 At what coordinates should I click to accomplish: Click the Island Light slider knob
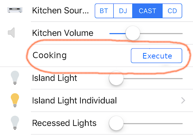click(116, 78)
